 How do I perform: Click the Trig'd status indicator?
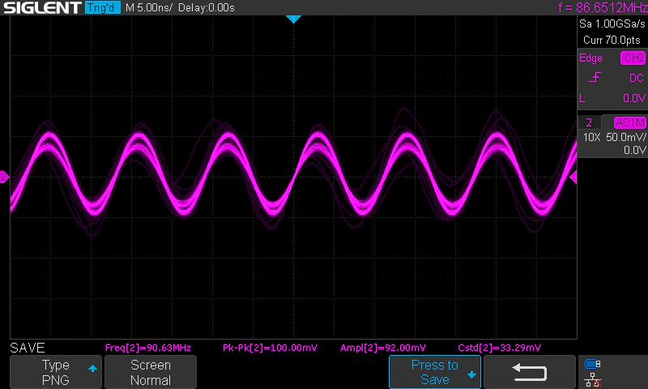tap(103, 7)
